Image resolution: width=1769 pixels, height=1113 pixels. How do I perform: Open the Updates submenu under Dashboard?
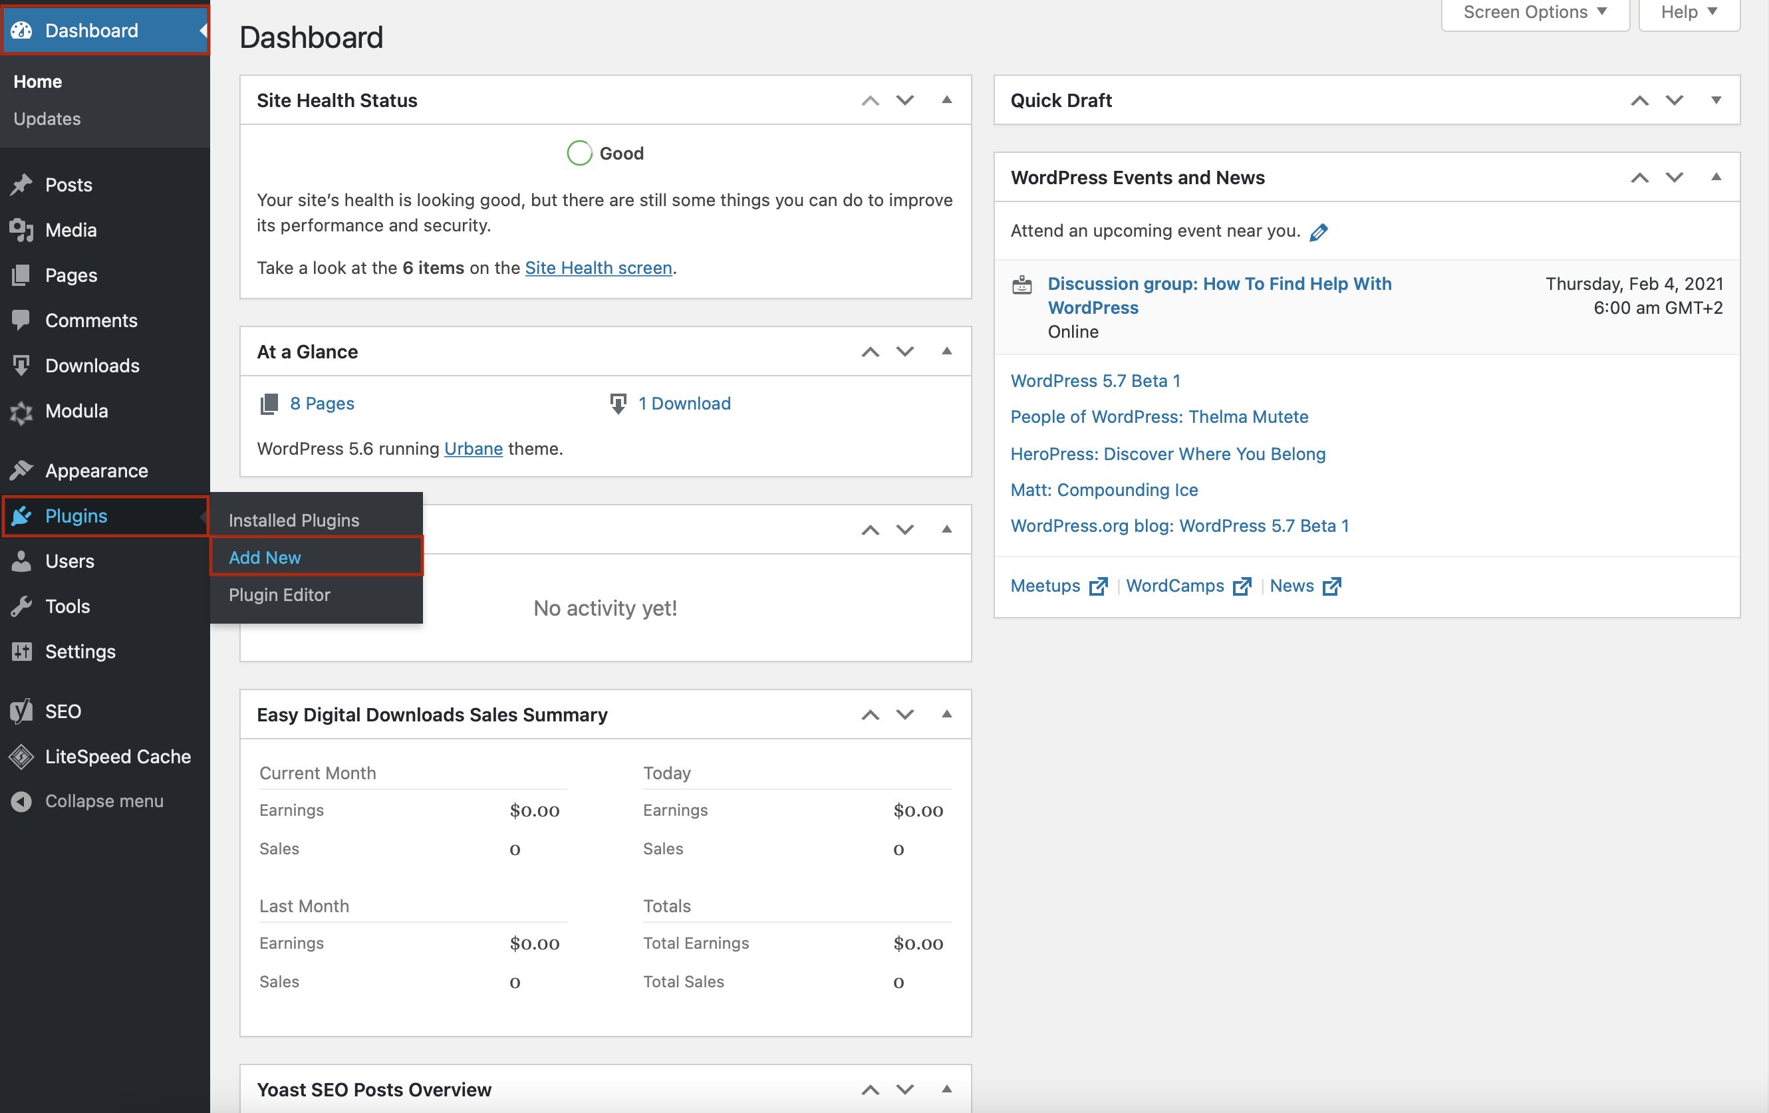[x=47, y=119]
